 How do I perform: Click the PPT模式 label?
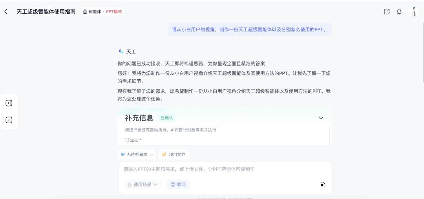114,12
